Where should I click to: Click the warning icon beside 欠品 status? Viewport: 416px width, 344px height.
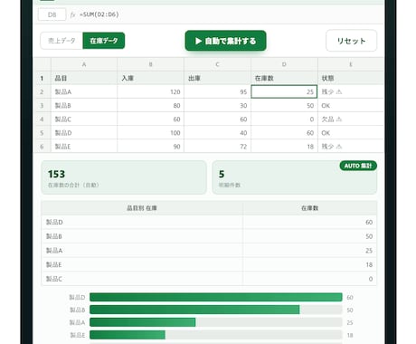pyautogui.click(x=339, y=119)
